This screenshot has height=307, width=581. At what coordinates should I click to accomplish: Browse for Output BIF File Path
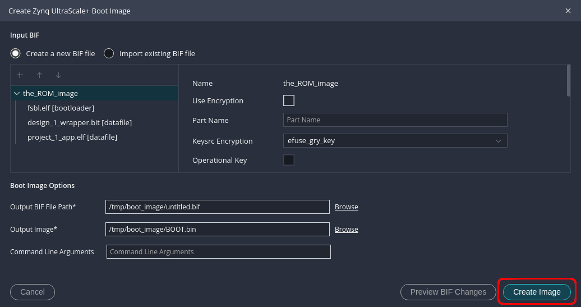tap(346, 207)
